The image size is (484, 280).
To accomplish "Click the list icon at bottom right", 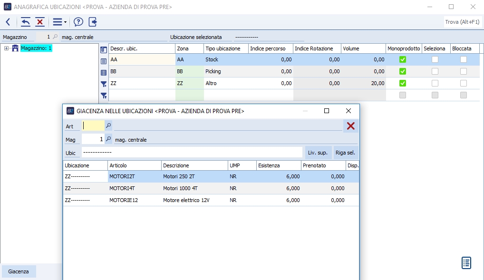I will pos(466,262).
